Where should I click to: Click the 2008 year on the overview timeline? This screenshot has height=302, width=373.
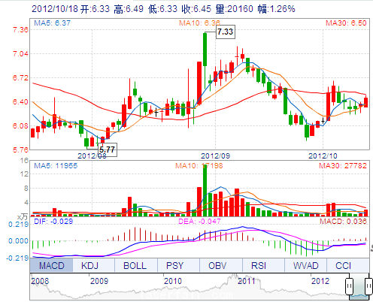(40, 281)
